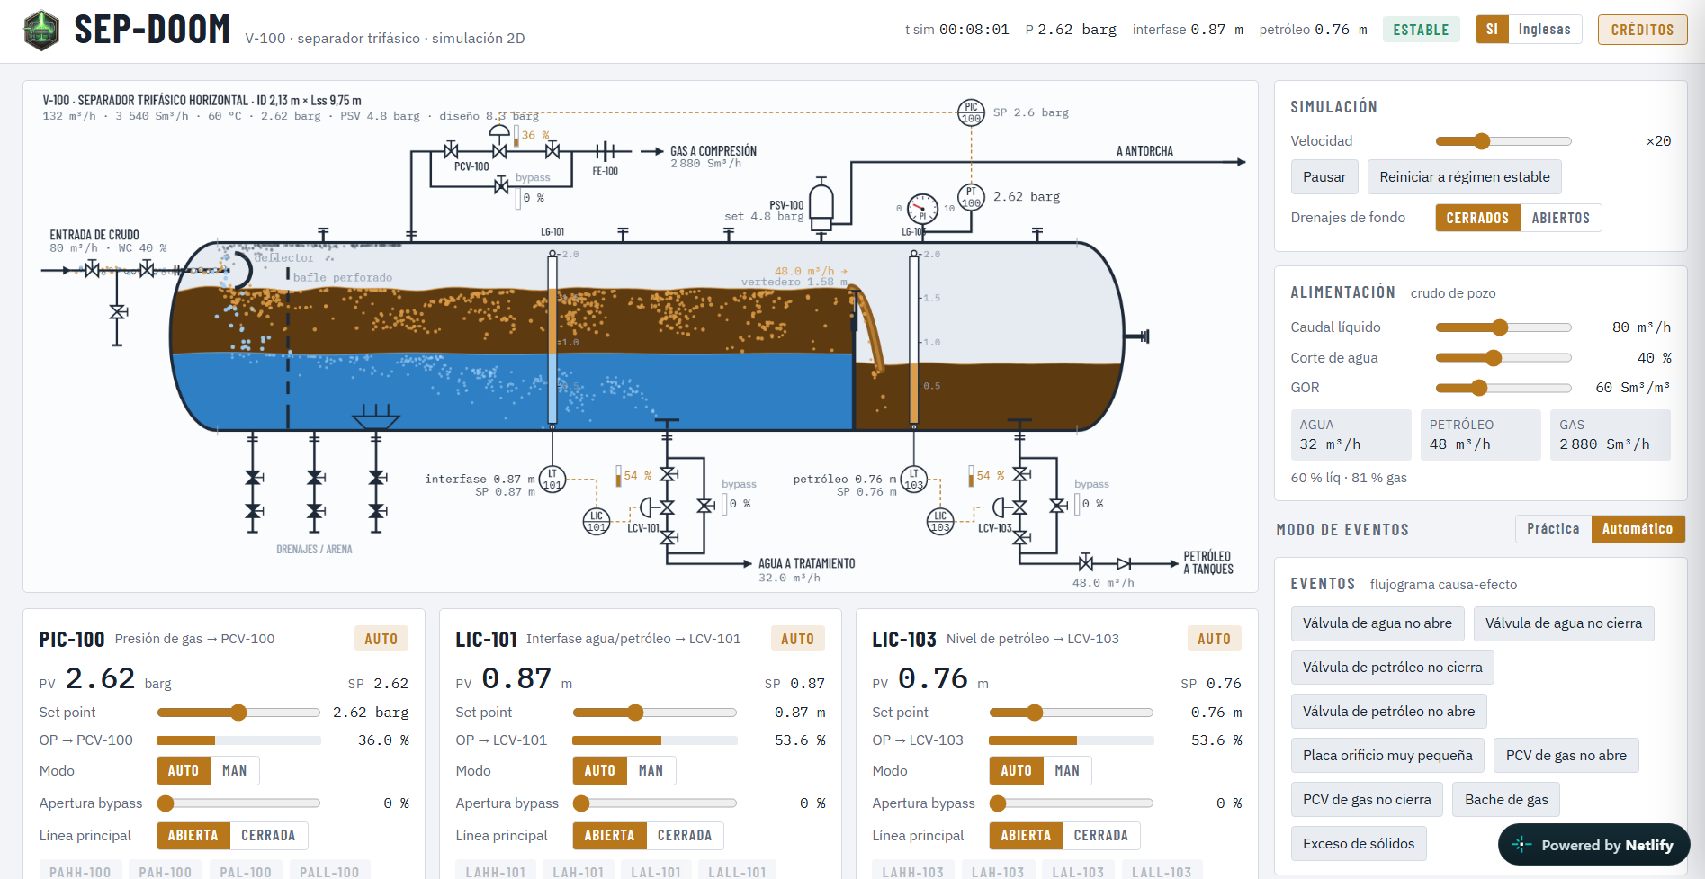Click the SEP-DOOM helmet logo icon

click(x=41, y=30)
